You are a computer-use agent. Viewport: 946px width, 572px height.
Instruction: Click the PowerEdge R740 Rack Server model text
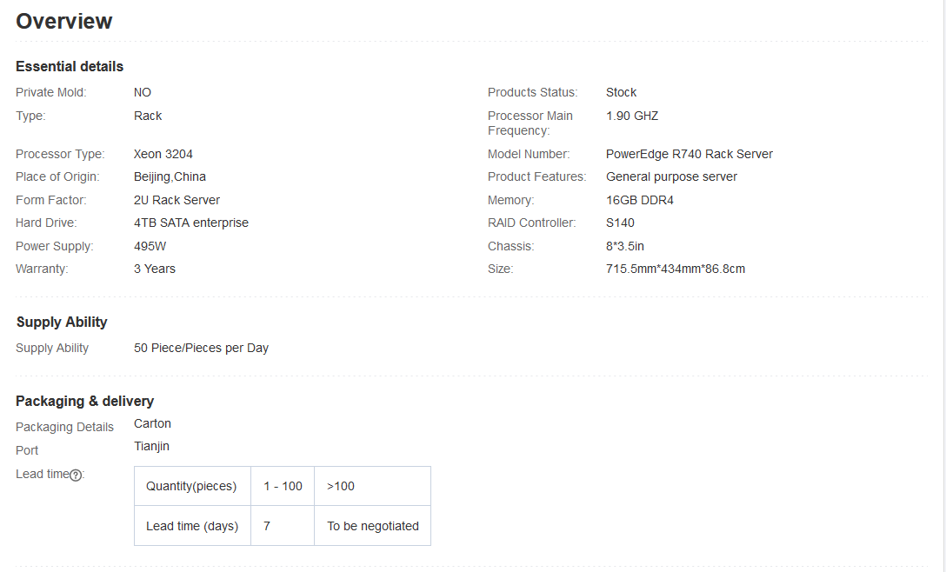pyautogui.click(x=689, y=154)
